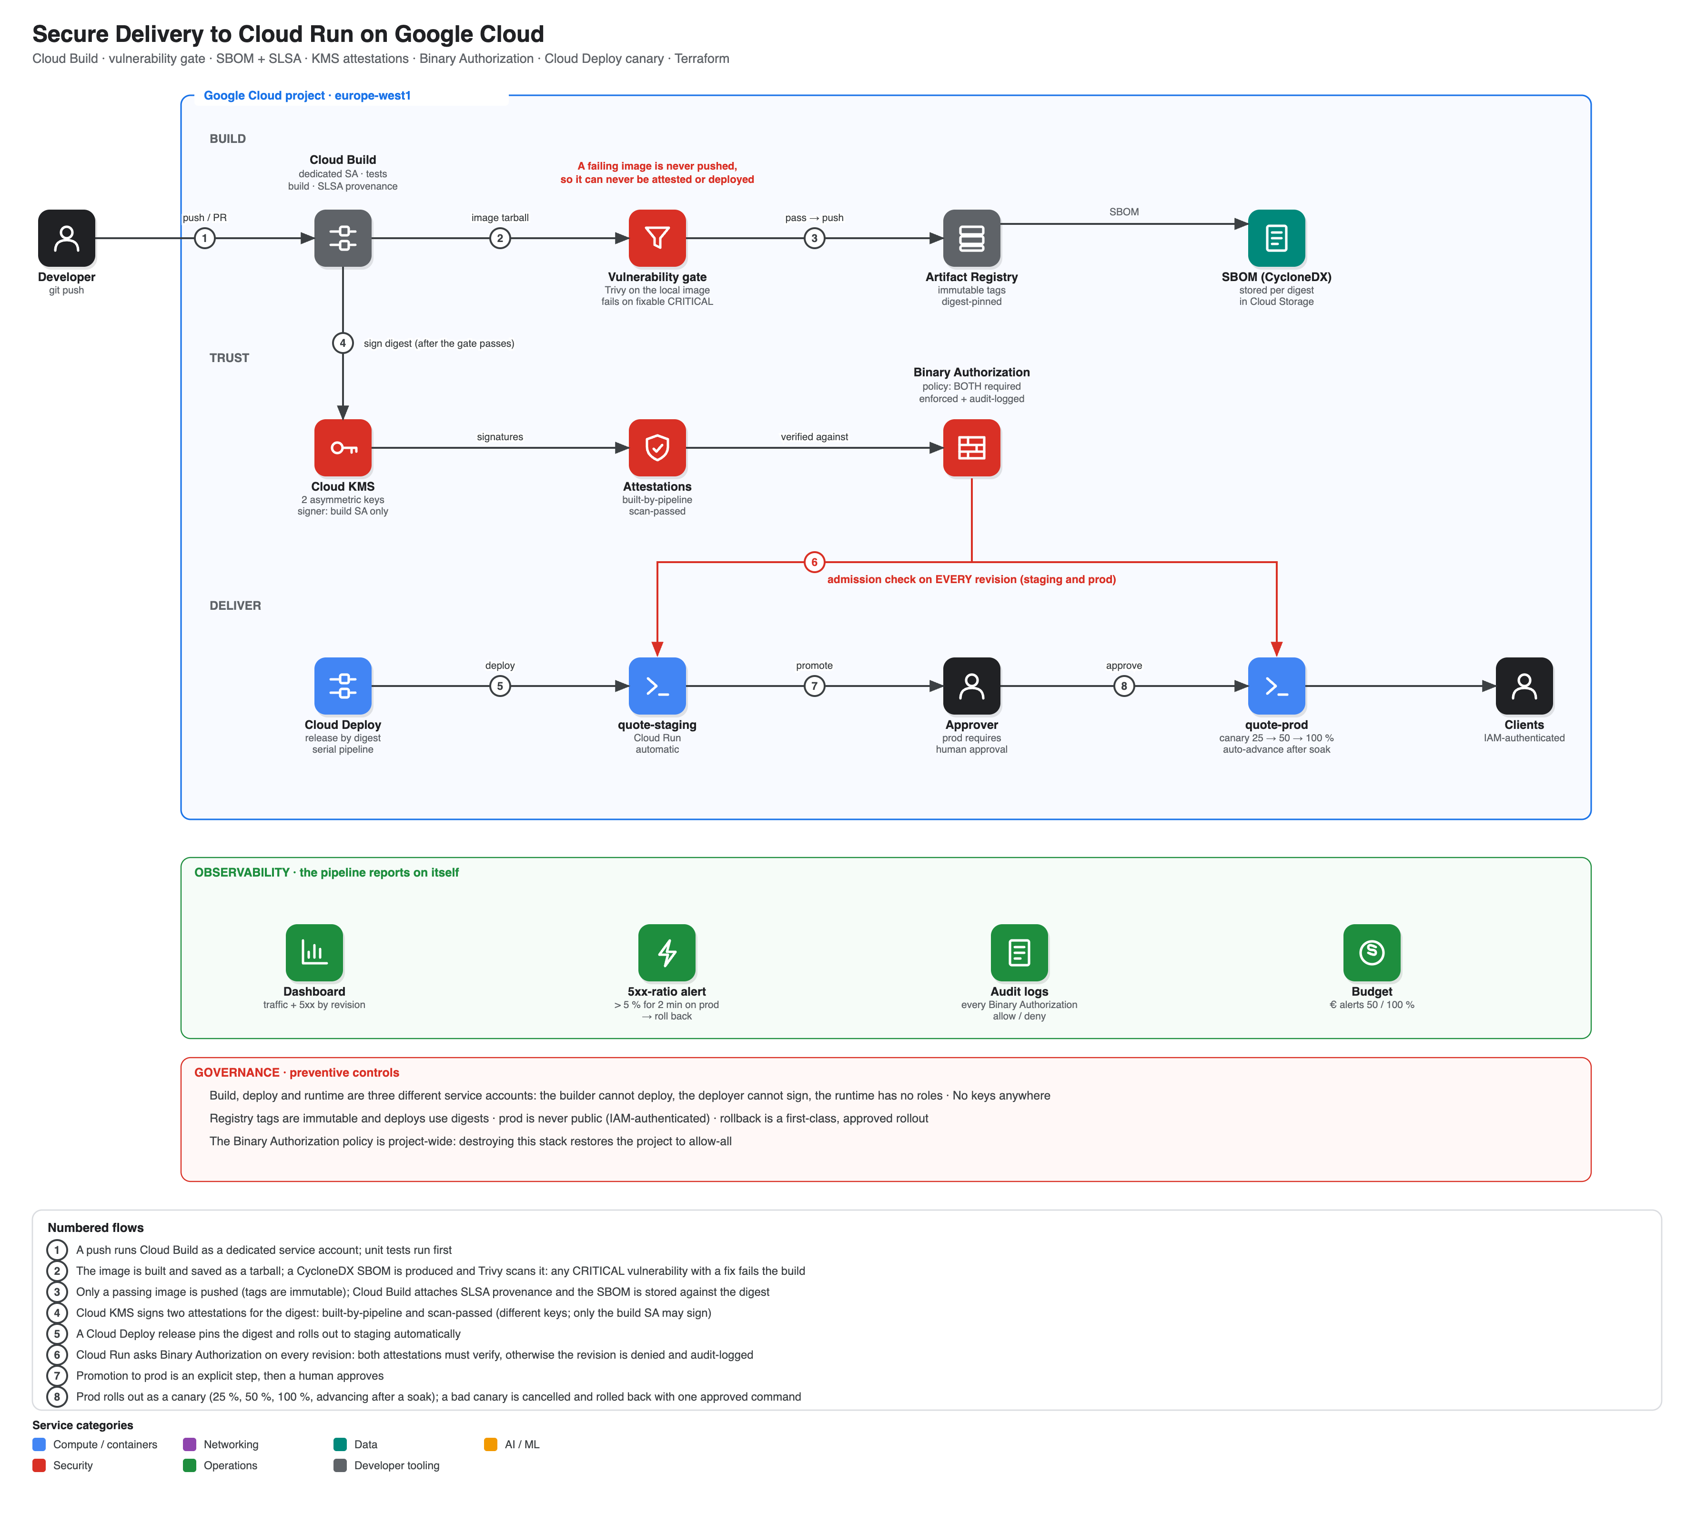The height and width of the screenshot is (1534, 1696).
Task: Open the Dashboard chart icon
Action: pos(314,952)
